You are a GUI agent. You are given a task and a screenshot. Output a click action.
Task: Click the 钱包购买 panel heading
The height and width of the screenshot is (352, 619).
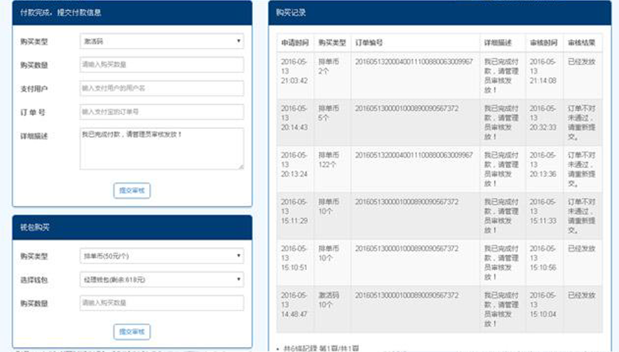[35, 227]
